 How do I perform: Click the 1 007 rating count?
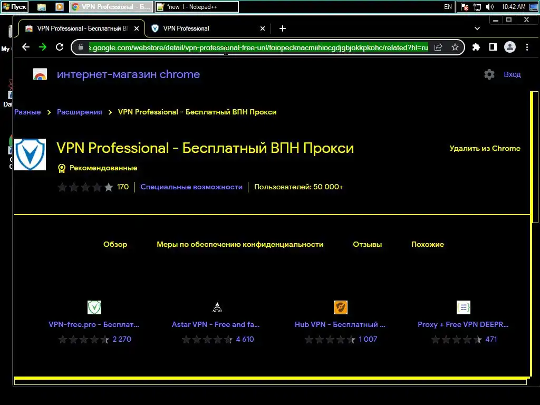point(368,339)
